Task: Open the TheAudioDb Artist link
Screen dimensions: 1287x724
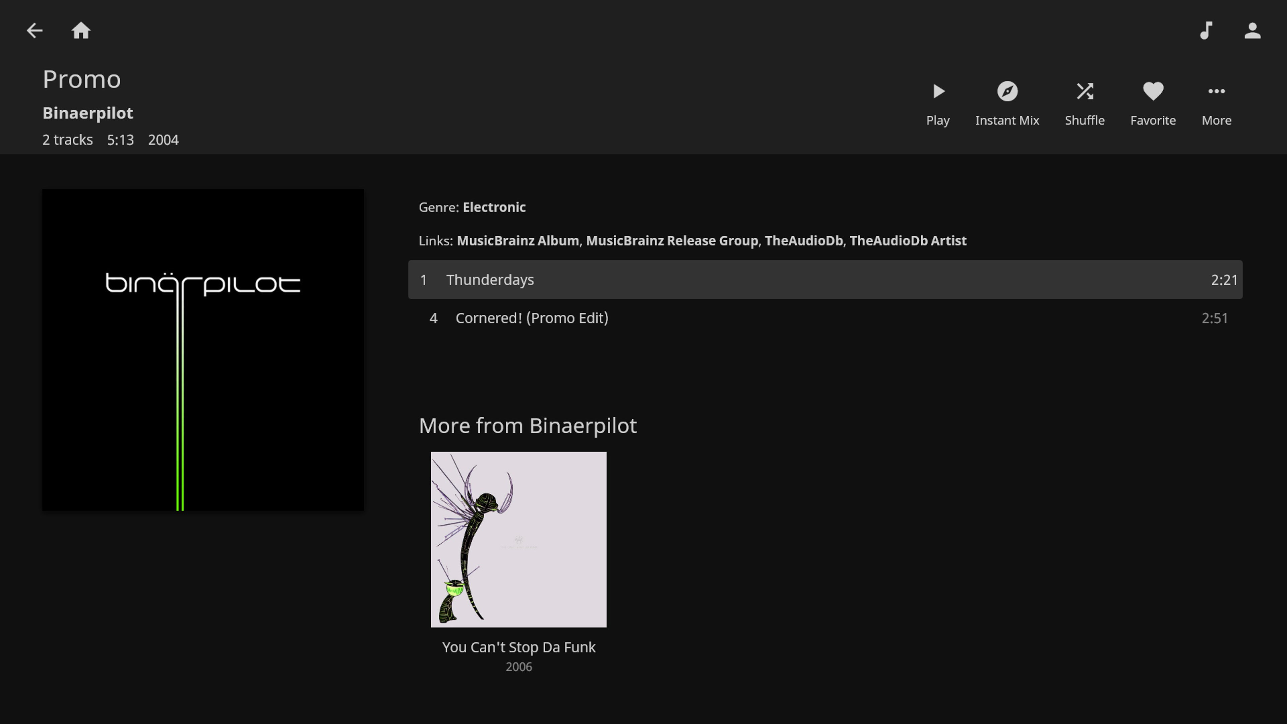Action: coord(908,240)
